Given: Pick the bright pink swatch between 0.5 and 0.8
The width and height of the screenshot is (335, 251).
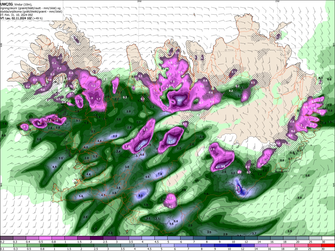Looking at the screenshot, I should coord(45,238).
